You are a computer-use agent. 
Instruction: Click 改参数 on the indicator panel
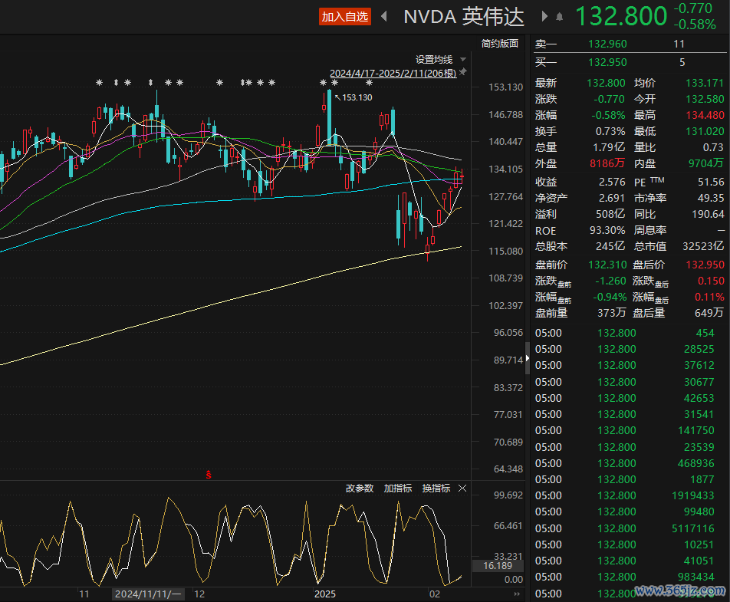[360, 488]
